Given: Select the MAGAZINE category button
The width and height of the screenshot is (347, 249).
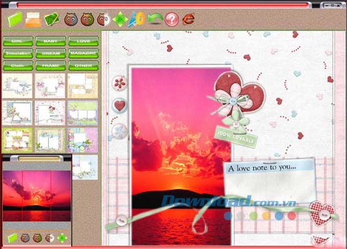Looking at the screenshot, I should [x=83, y=54].
